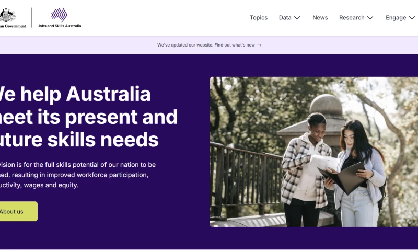418x251 pixels.
Task: Click the hero photo of two students
Action: [x=314, y=152]
